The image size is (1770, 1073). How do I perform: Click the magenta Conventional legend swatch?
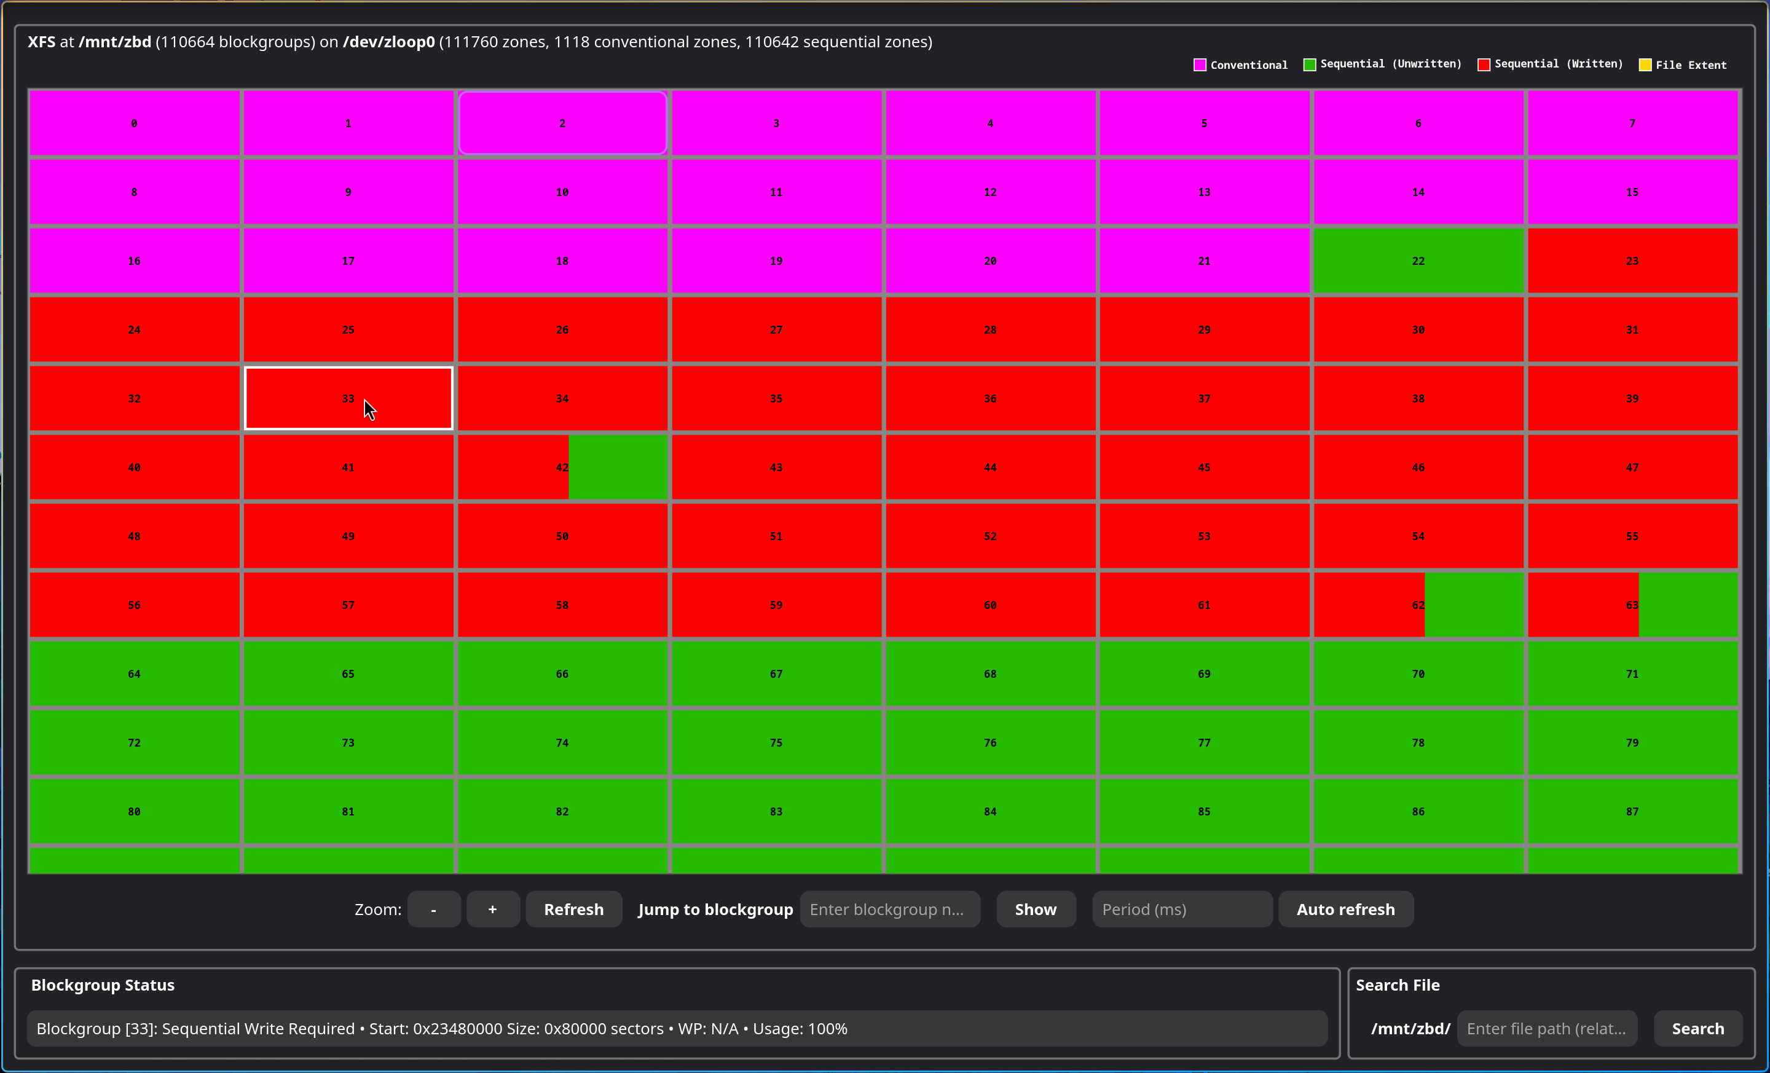pos(1200,65)
